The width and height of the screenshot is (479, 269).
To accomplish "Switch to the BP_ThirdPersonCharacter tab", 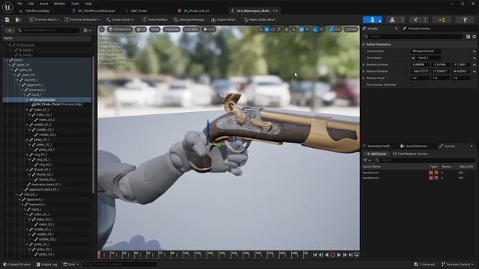I will (x=94, y=10).
